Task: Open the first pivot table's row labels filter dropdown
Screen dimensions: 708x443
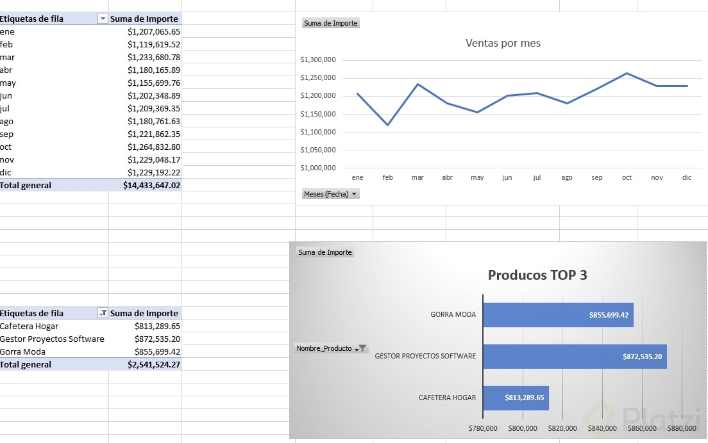Action: pos(103,19)
